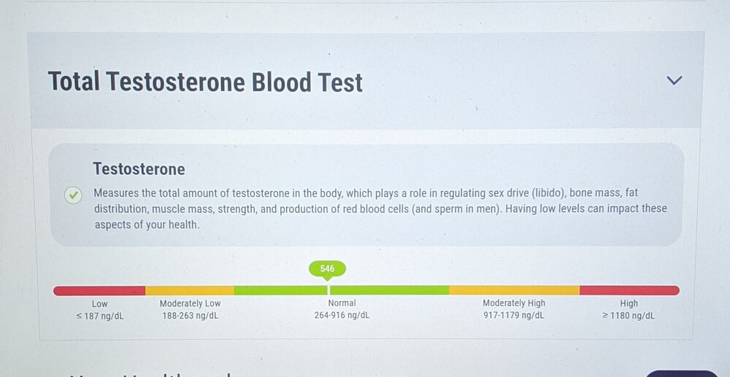This screenshot has width=730, height=377.
Task: Select the Total Testosterone Blood Test heading
Action: [205, 82]
